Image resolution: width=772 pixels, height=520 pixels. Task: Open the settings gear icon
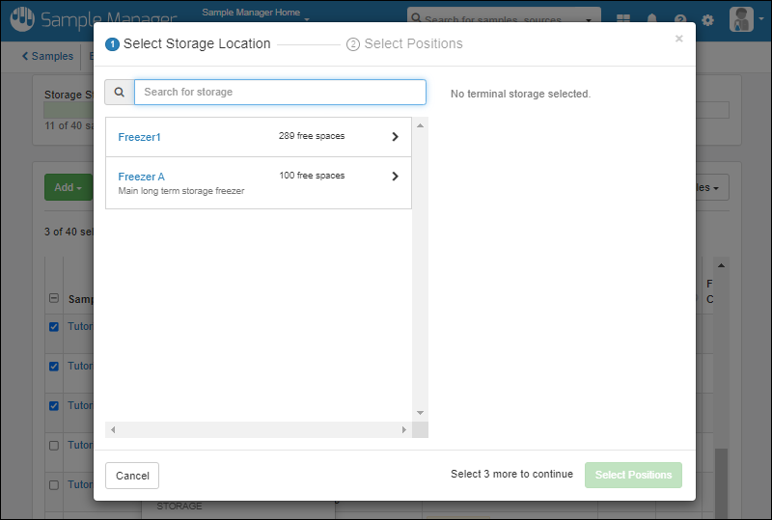point(707,20)
